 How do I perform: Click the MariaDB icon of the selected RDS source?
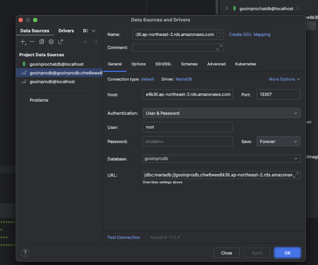point(24,73)
